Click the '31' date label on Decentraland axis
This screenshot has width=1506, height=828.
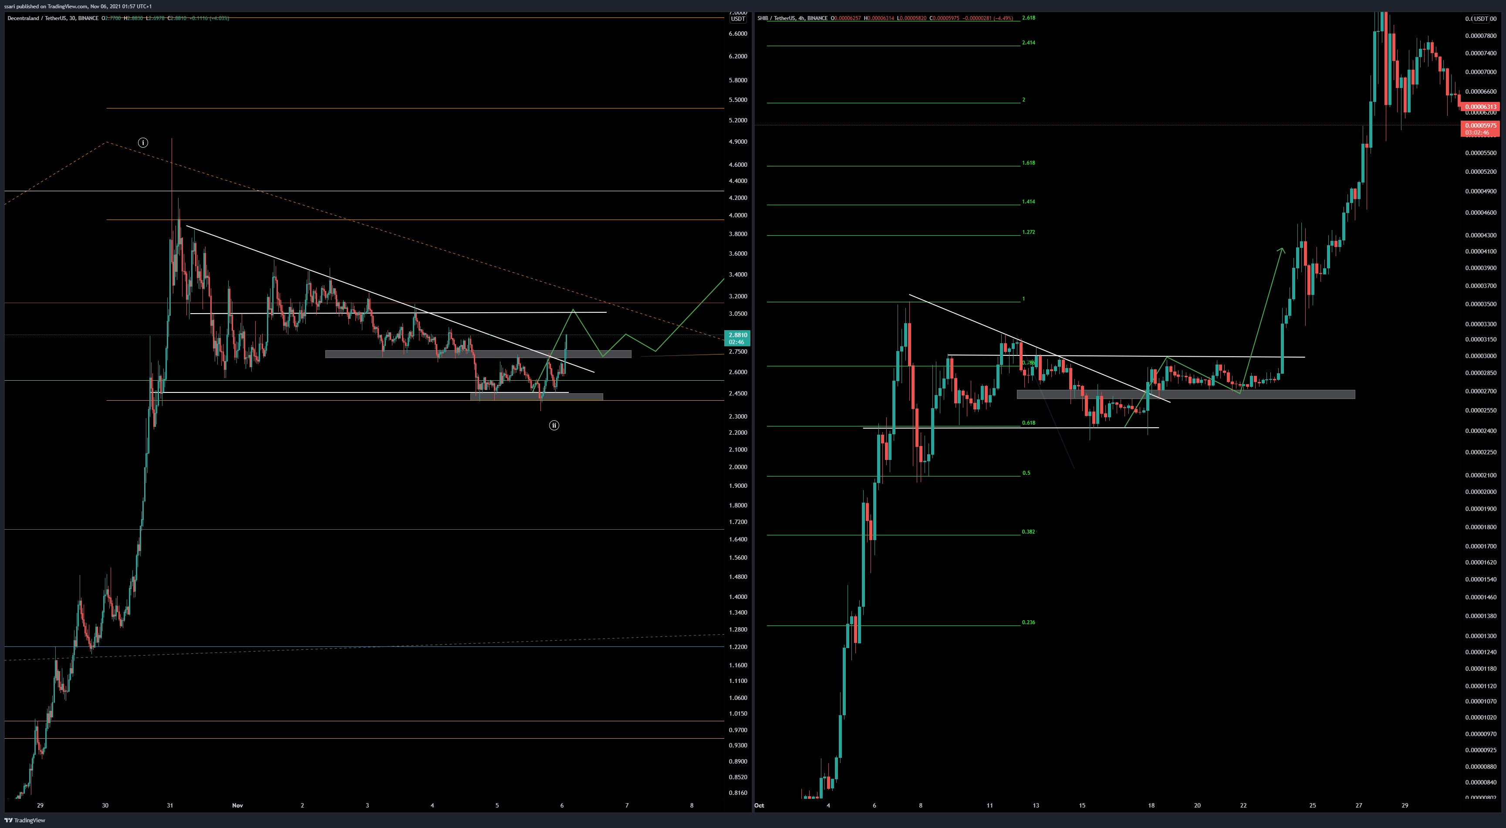(x=170, y=806)
